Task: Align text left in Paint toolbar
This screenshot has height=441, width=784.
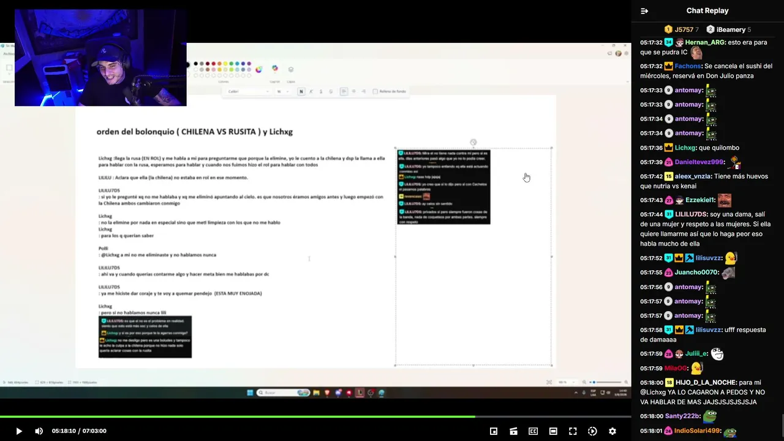Action: [x=344, y=91]
